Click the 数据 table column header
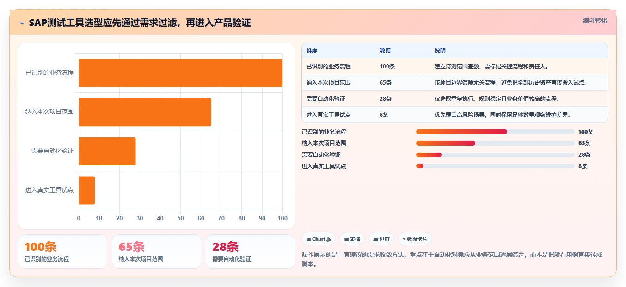The image size is (626, 287). [385, 51]
